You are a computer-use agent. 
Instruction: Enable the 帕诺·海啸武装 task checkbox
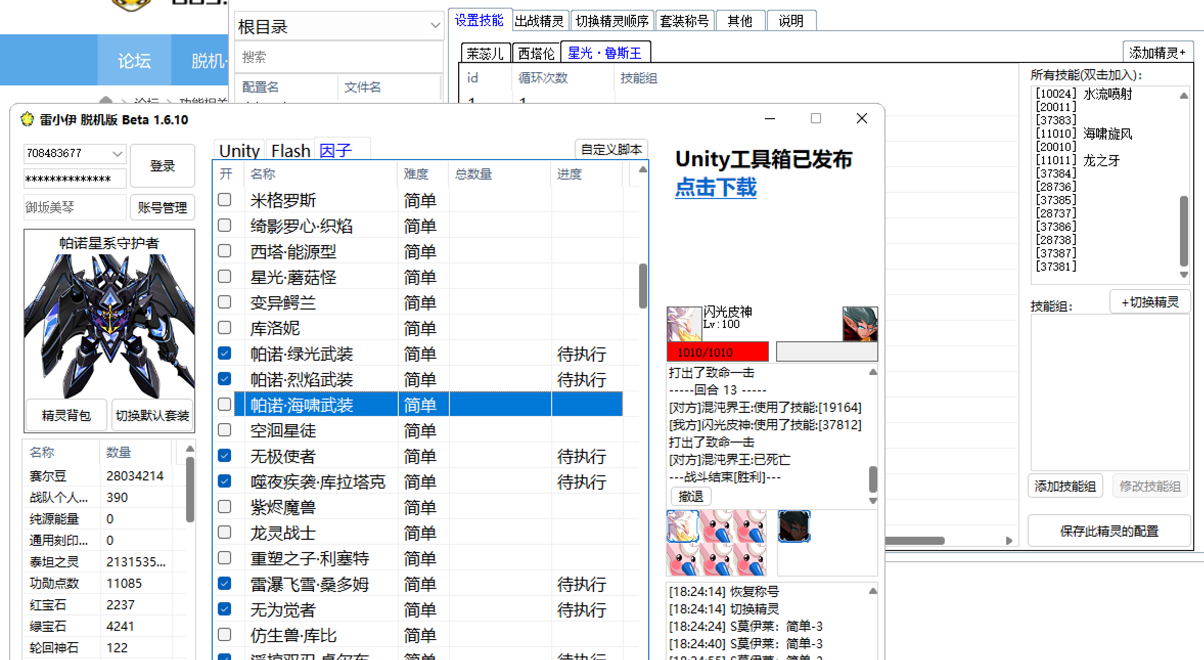(224, 404)
